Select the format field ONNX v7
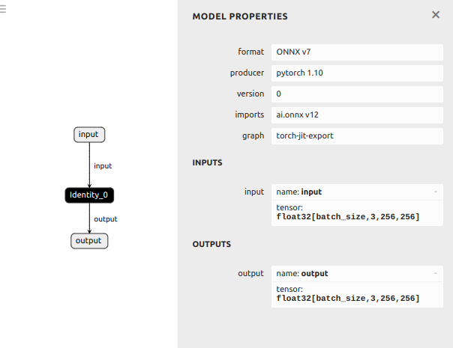 pos(357,52)
